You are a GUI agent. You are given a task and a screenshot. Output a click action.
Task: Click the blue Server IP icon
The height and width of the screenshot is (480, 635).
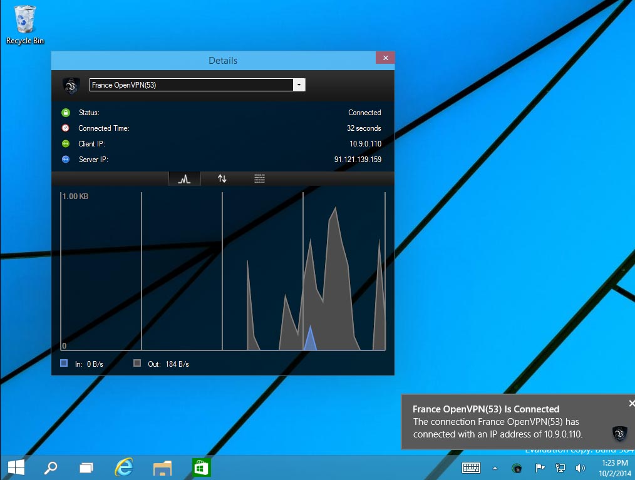[66, 159]
